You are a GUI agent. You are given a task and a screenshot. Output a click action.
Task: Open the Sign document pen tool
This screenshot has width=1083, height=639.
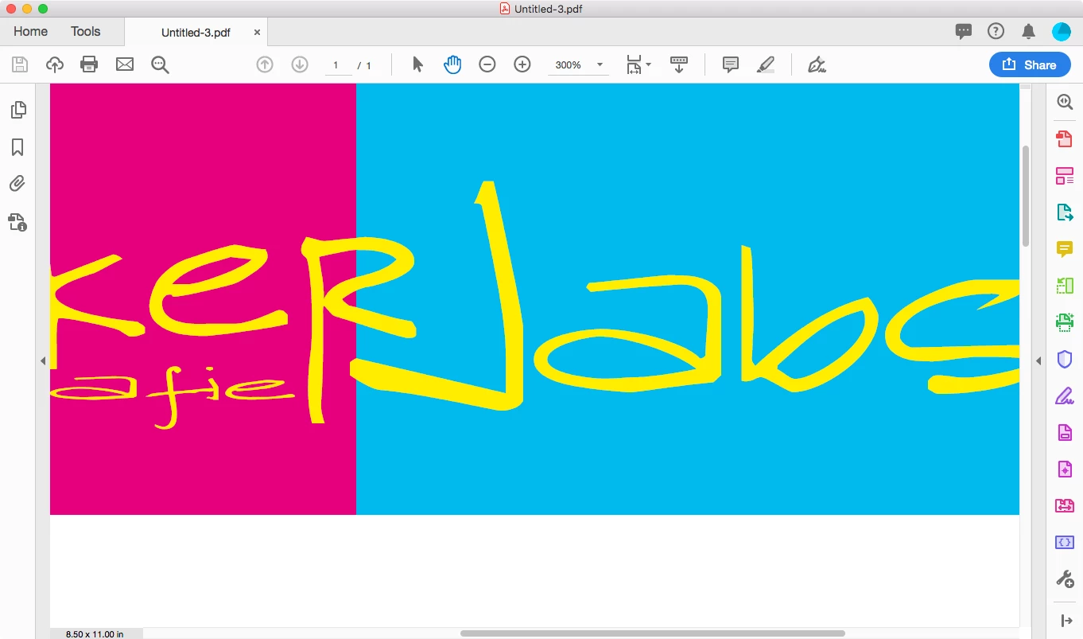tap(817, 64)
